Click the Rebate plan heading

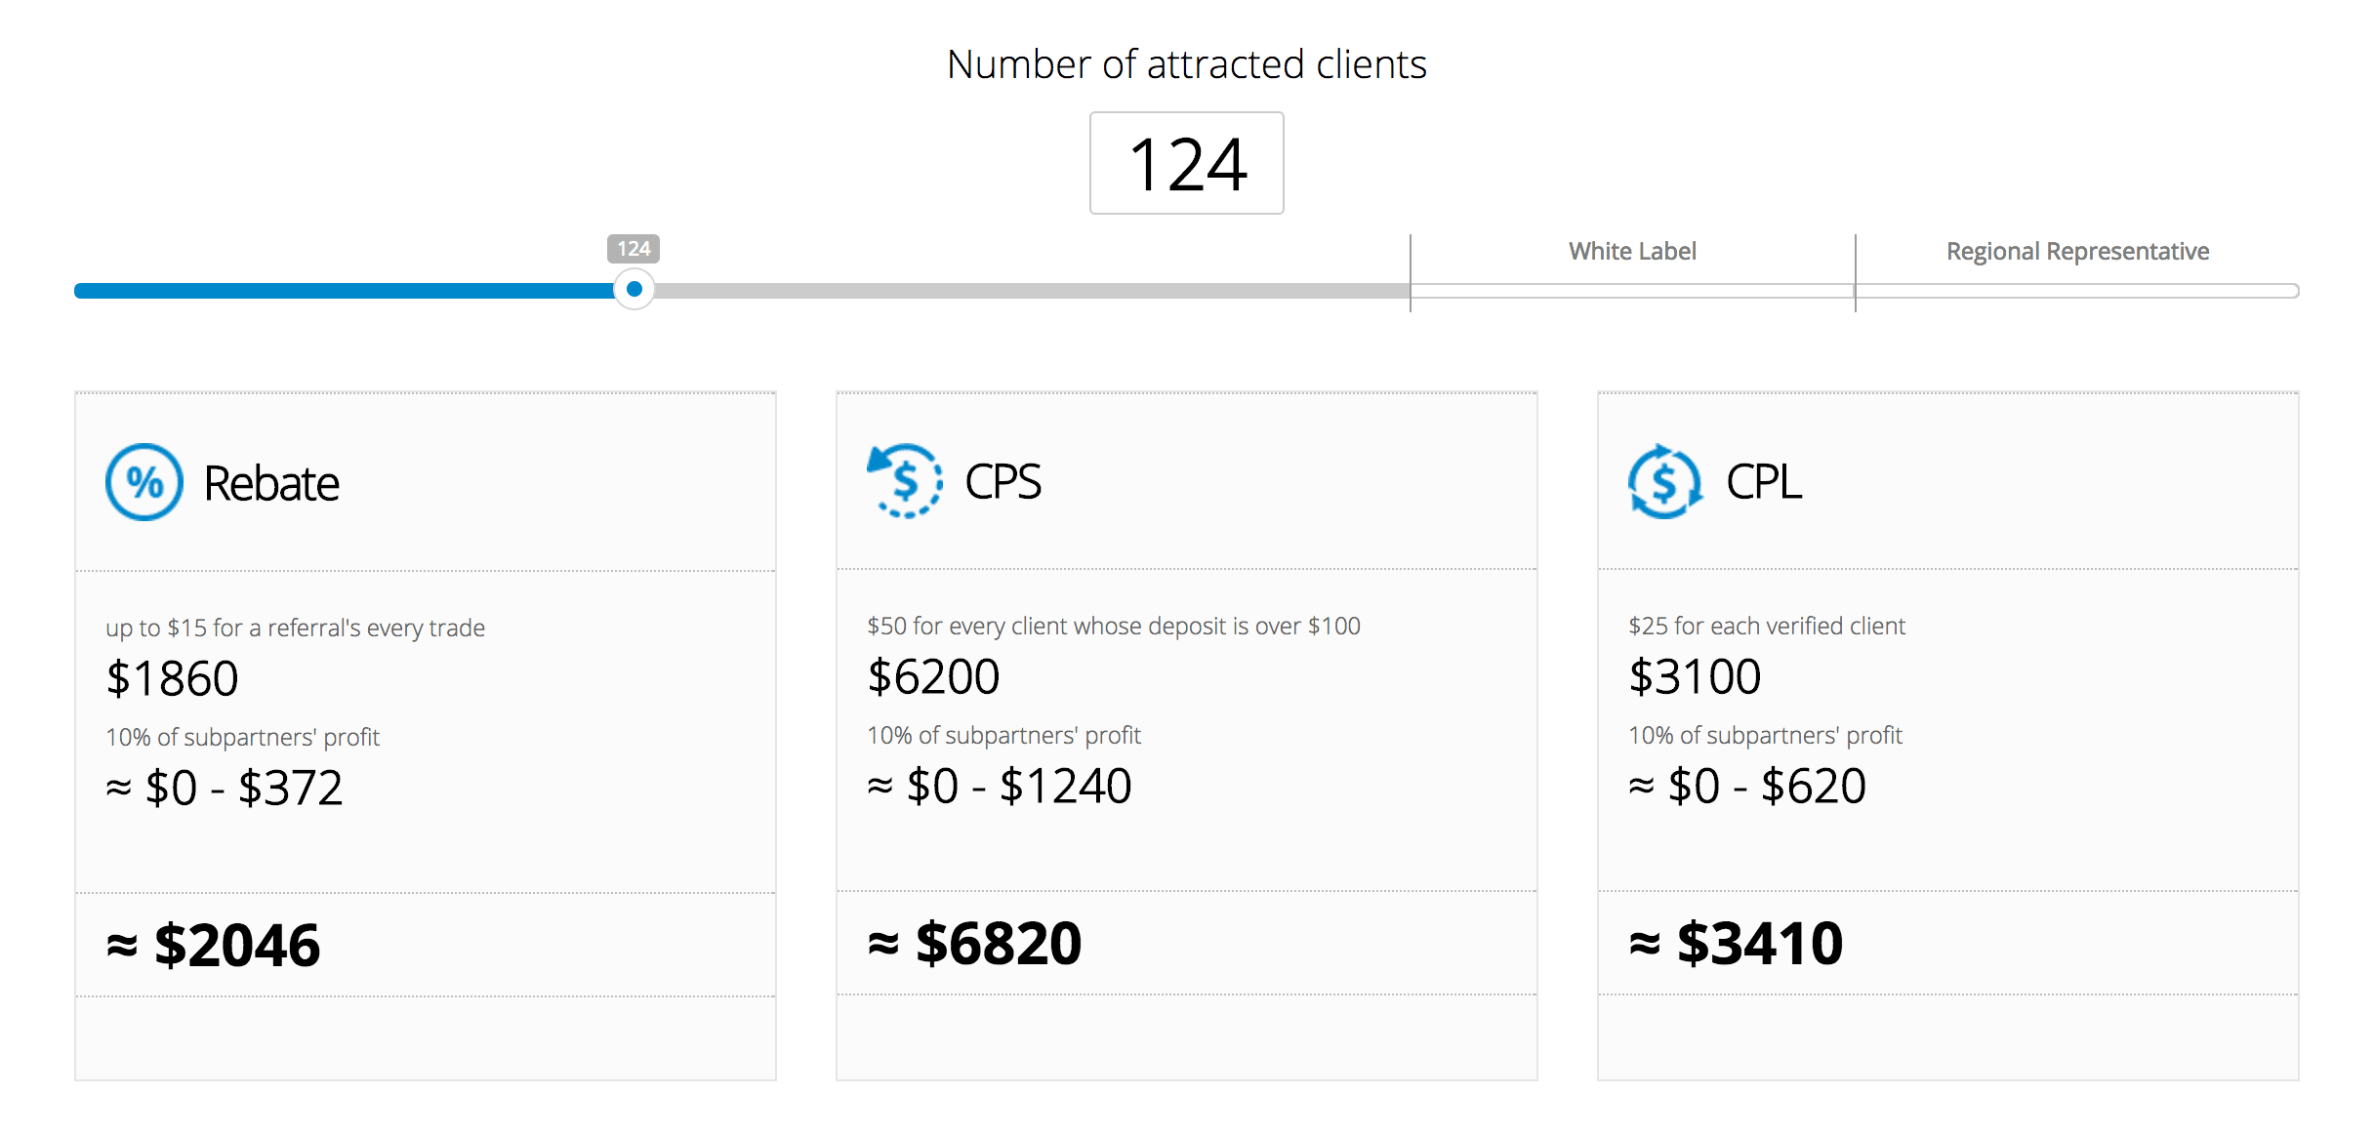pos(271,483)
